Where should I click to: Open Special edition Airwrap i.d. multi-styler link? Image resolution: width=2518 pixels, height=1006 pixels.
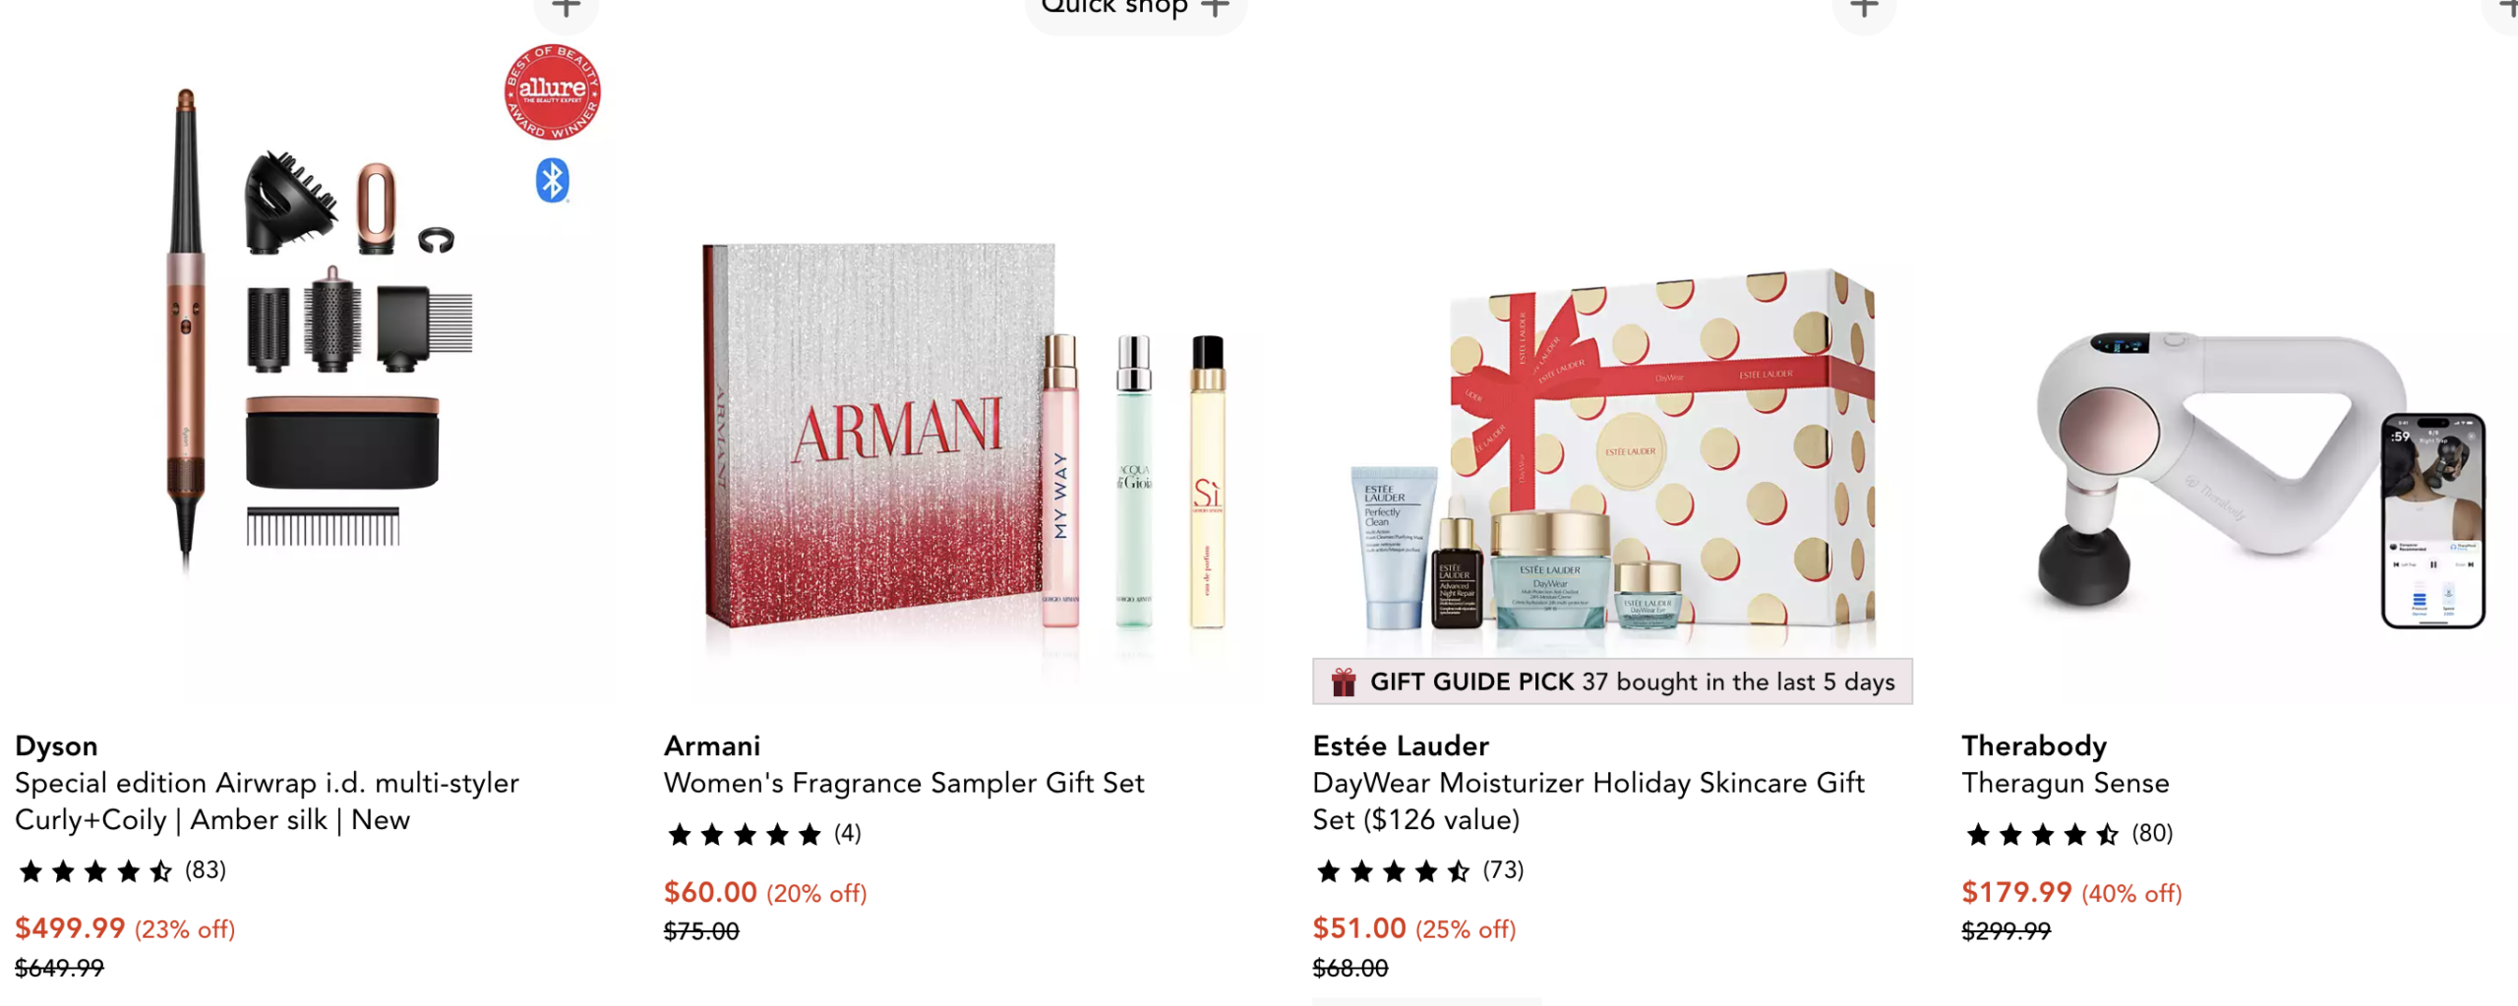coord(267,801)
